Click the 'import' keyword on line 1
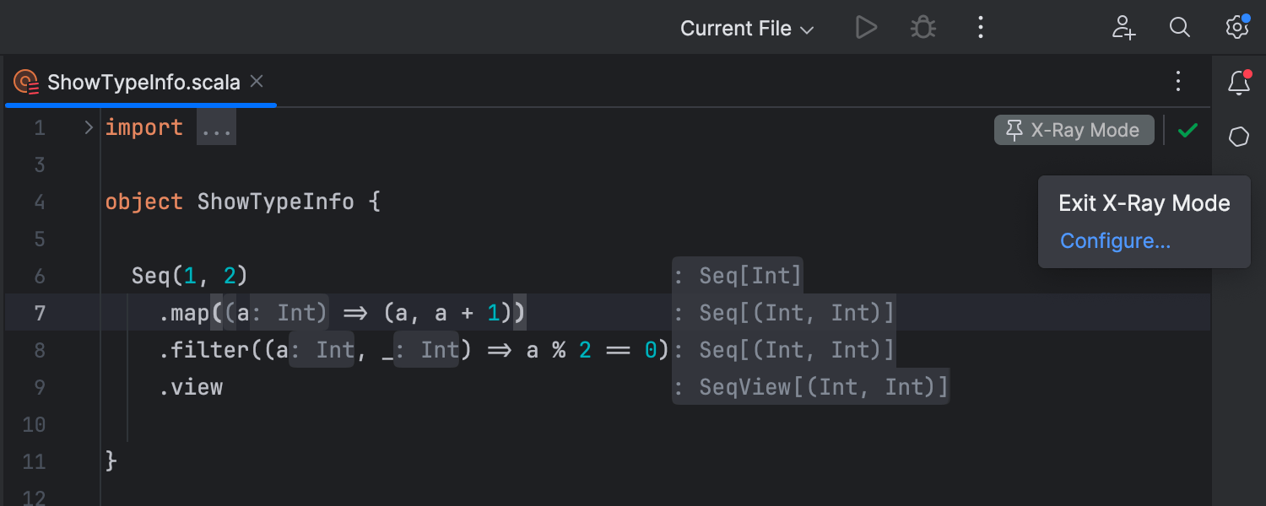 tap(143, 128)
